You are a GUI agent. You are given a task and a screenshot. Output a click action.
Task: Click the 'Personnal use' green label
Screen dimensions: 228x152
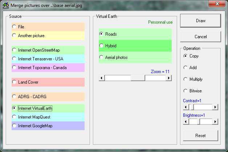[x=160, y=22]
